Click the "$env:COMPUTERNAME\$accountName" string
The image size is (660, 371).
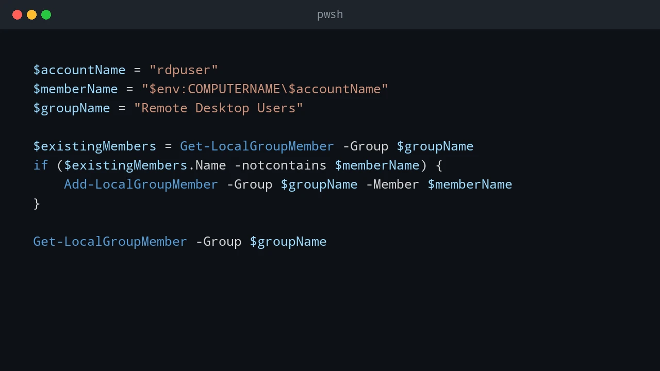pos(265,89)
